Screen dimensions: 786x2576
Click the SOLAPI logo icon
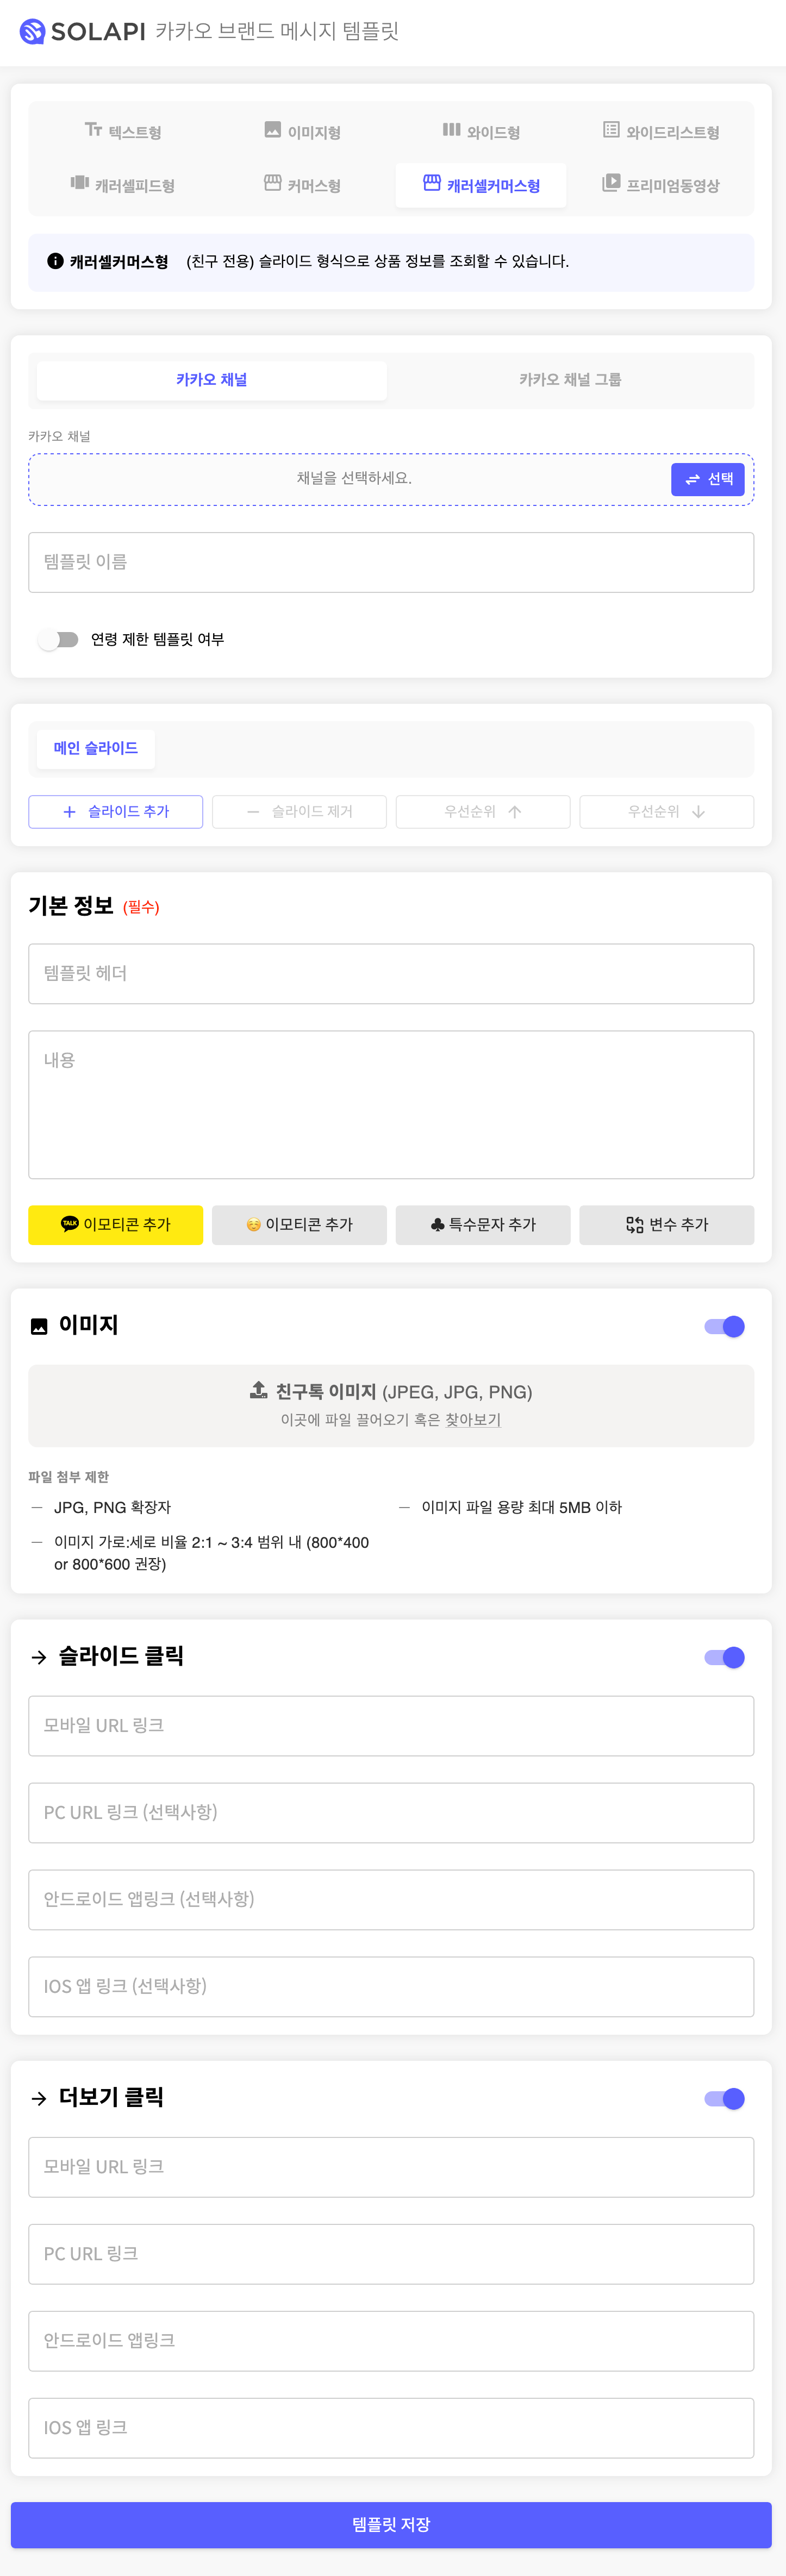tap(32, 32)
